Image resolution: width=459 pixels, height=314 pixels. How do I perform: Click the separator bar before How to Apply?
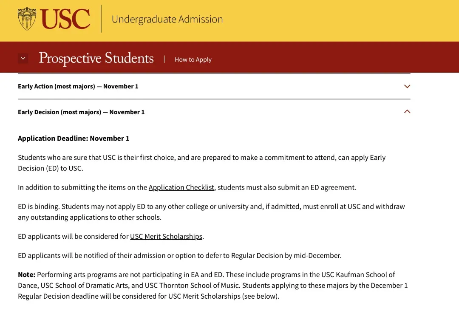(164, 59)
